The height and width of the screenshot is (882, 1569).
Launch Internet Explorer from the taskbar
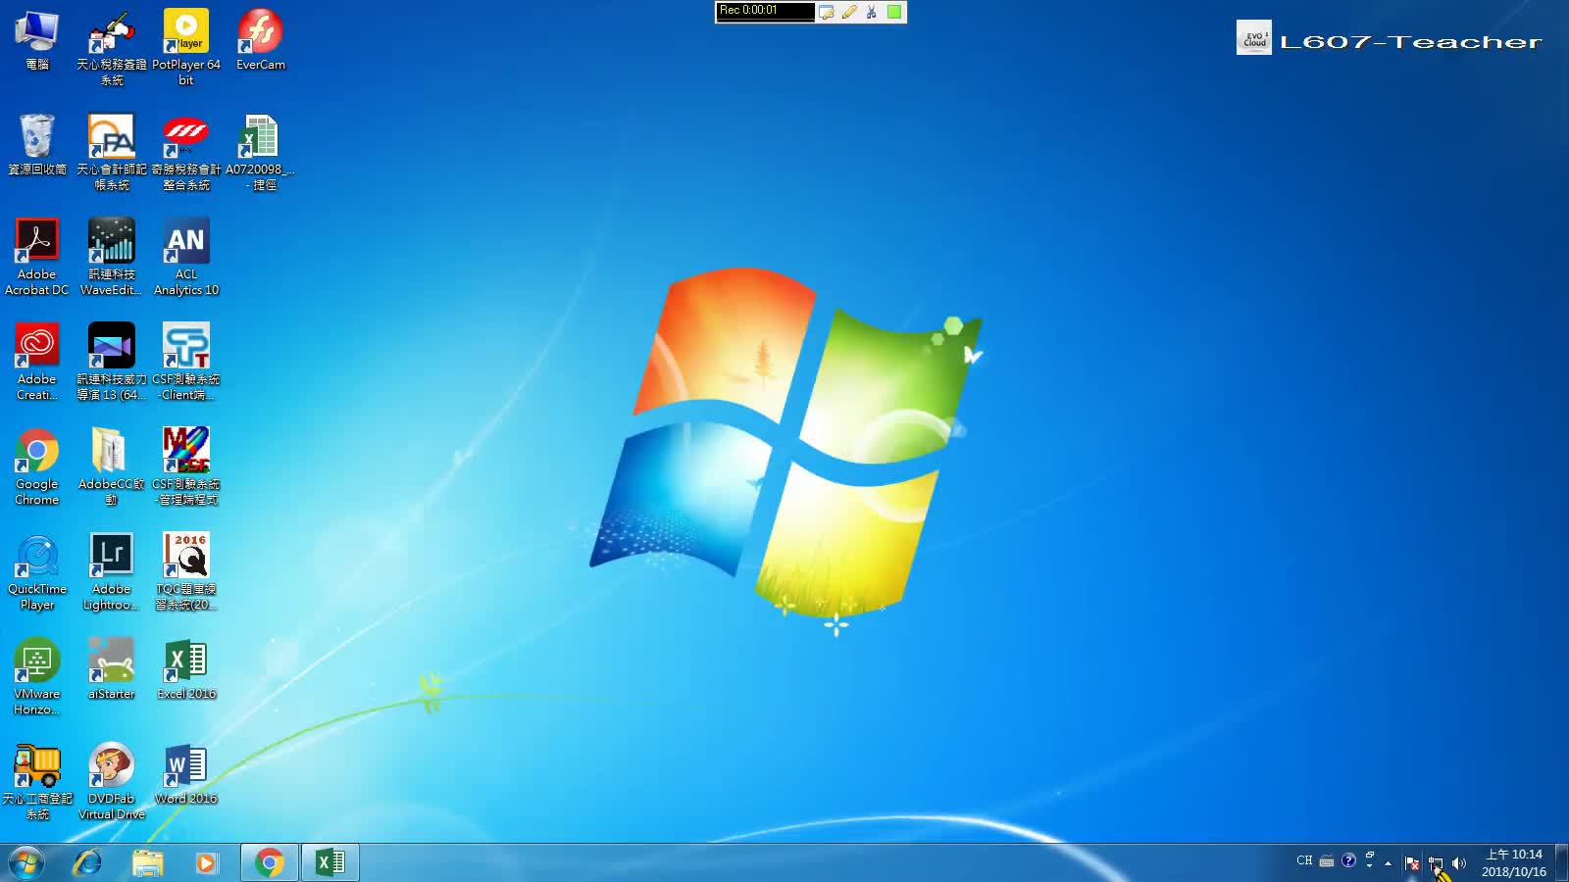tap(87, 862)
